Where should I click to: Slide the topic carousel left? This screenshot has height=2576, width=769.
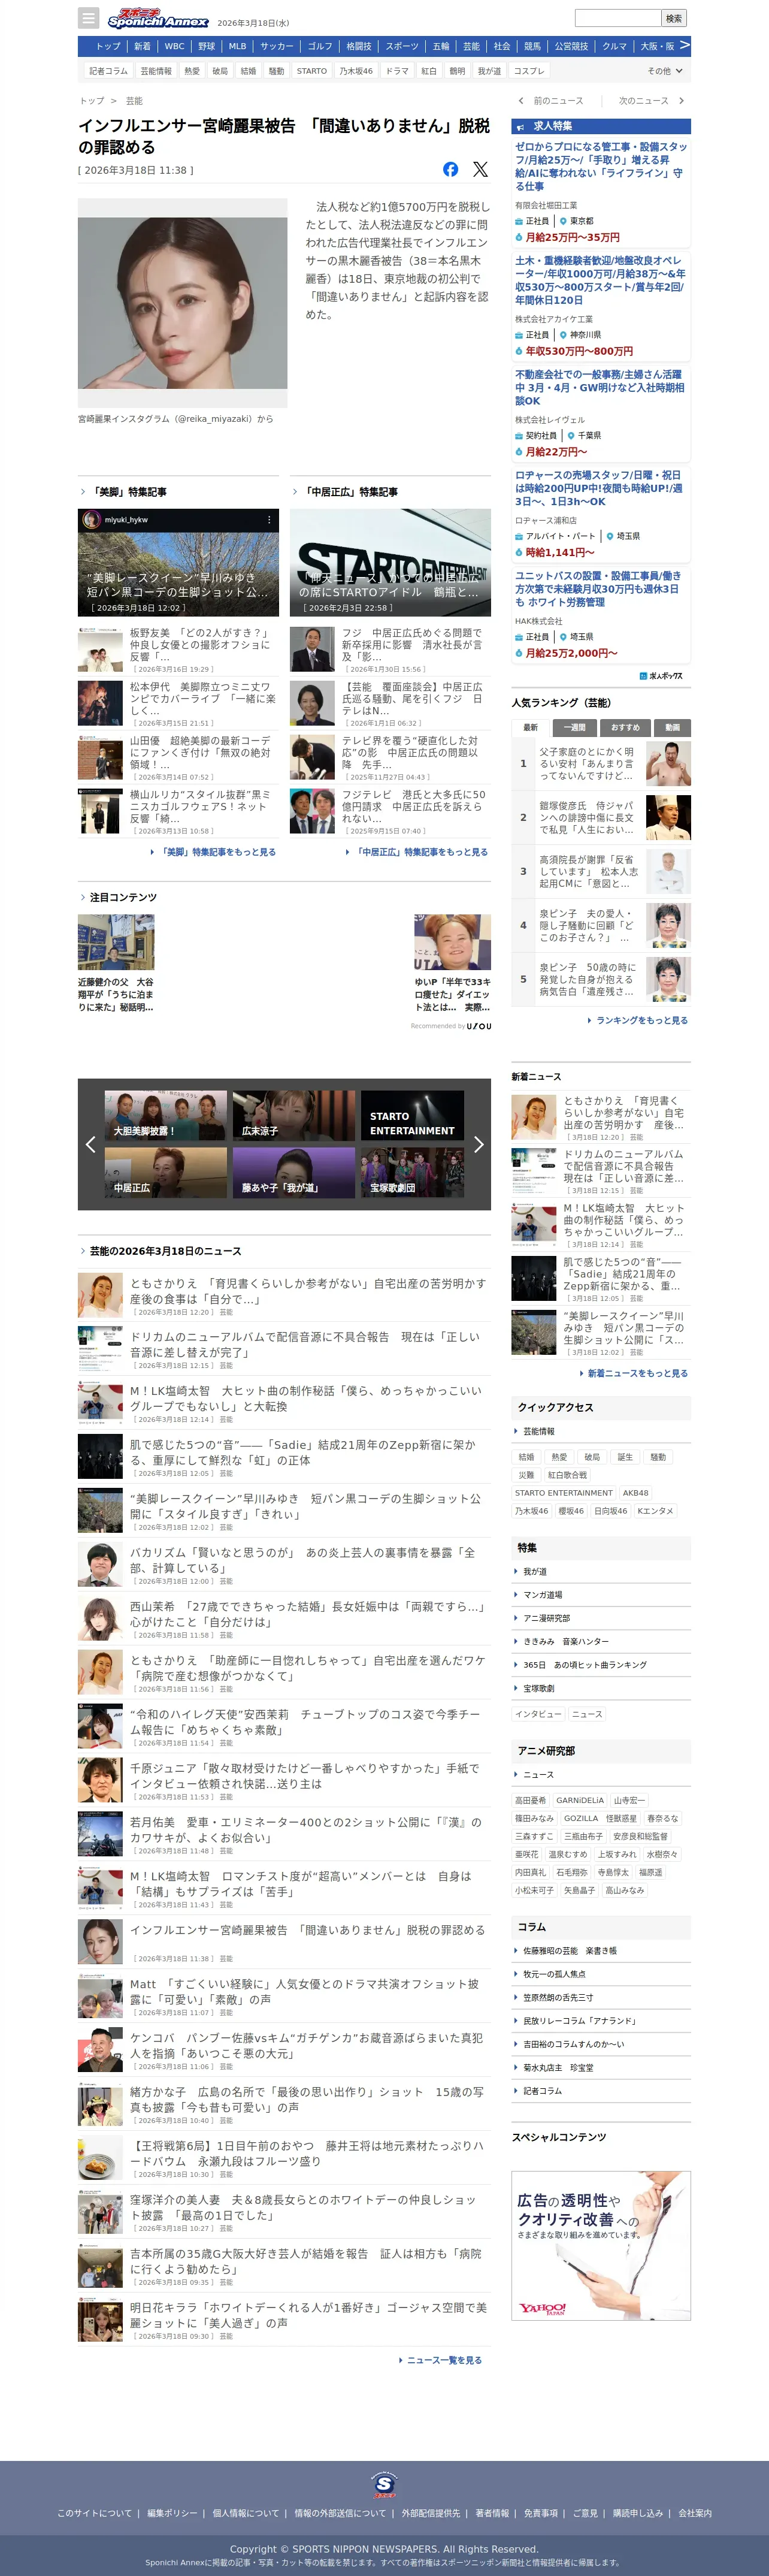click(x=90, y=1144)
